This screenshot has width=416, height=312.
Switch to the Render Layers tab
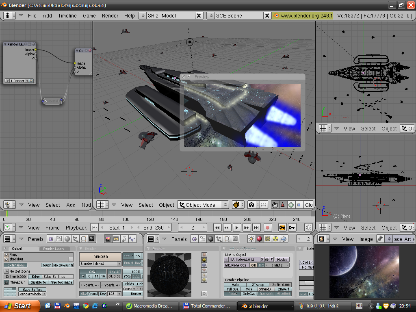click(54, 249)
